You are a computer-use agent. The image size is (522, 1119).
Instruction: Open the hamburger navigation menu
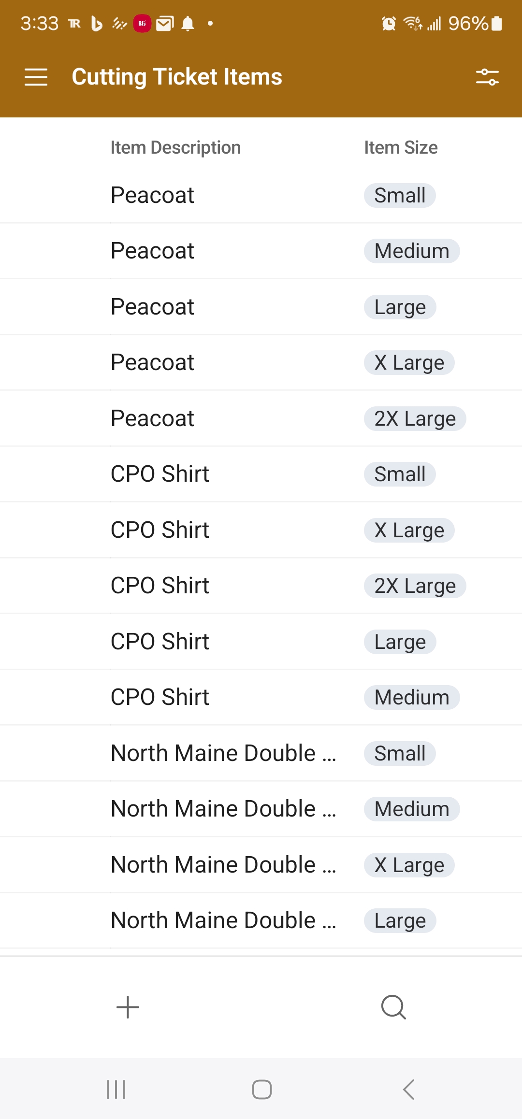tap(36, 77)
